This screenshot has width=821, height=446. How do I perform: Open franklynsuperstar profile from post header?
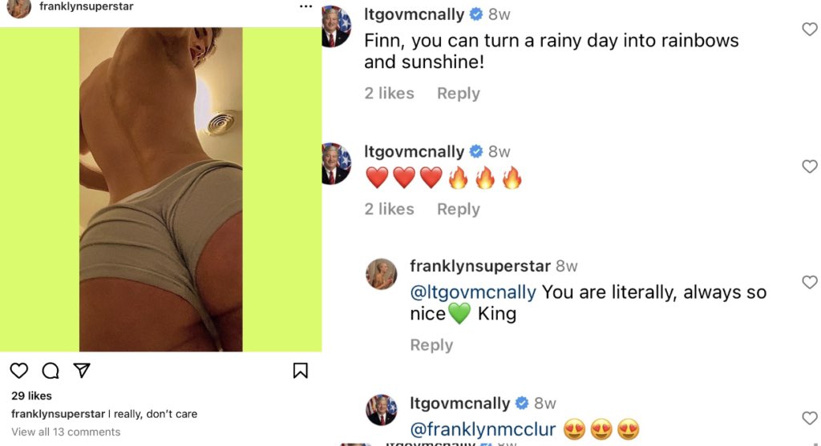87,6
